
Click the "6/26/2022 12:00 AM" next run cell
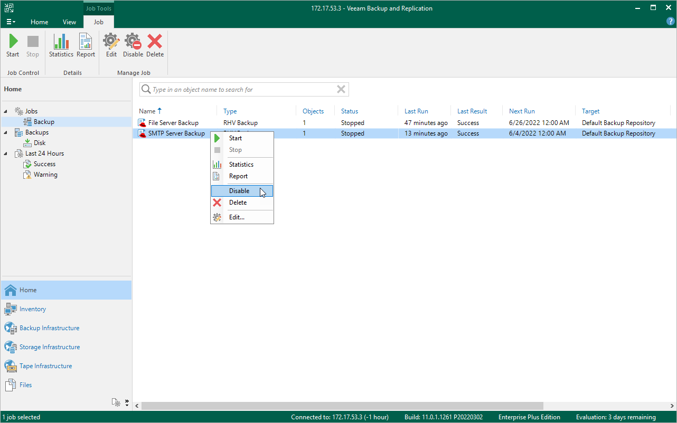539,123
